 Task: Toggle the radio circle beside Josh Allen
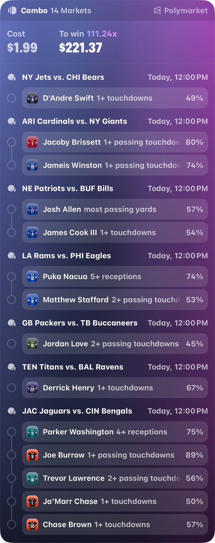click(x=11, y=209)
